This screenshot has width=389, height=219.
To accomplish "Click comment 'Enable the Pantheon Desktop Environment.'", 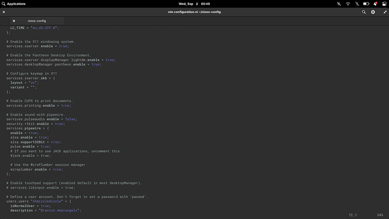I will point(49,55).
